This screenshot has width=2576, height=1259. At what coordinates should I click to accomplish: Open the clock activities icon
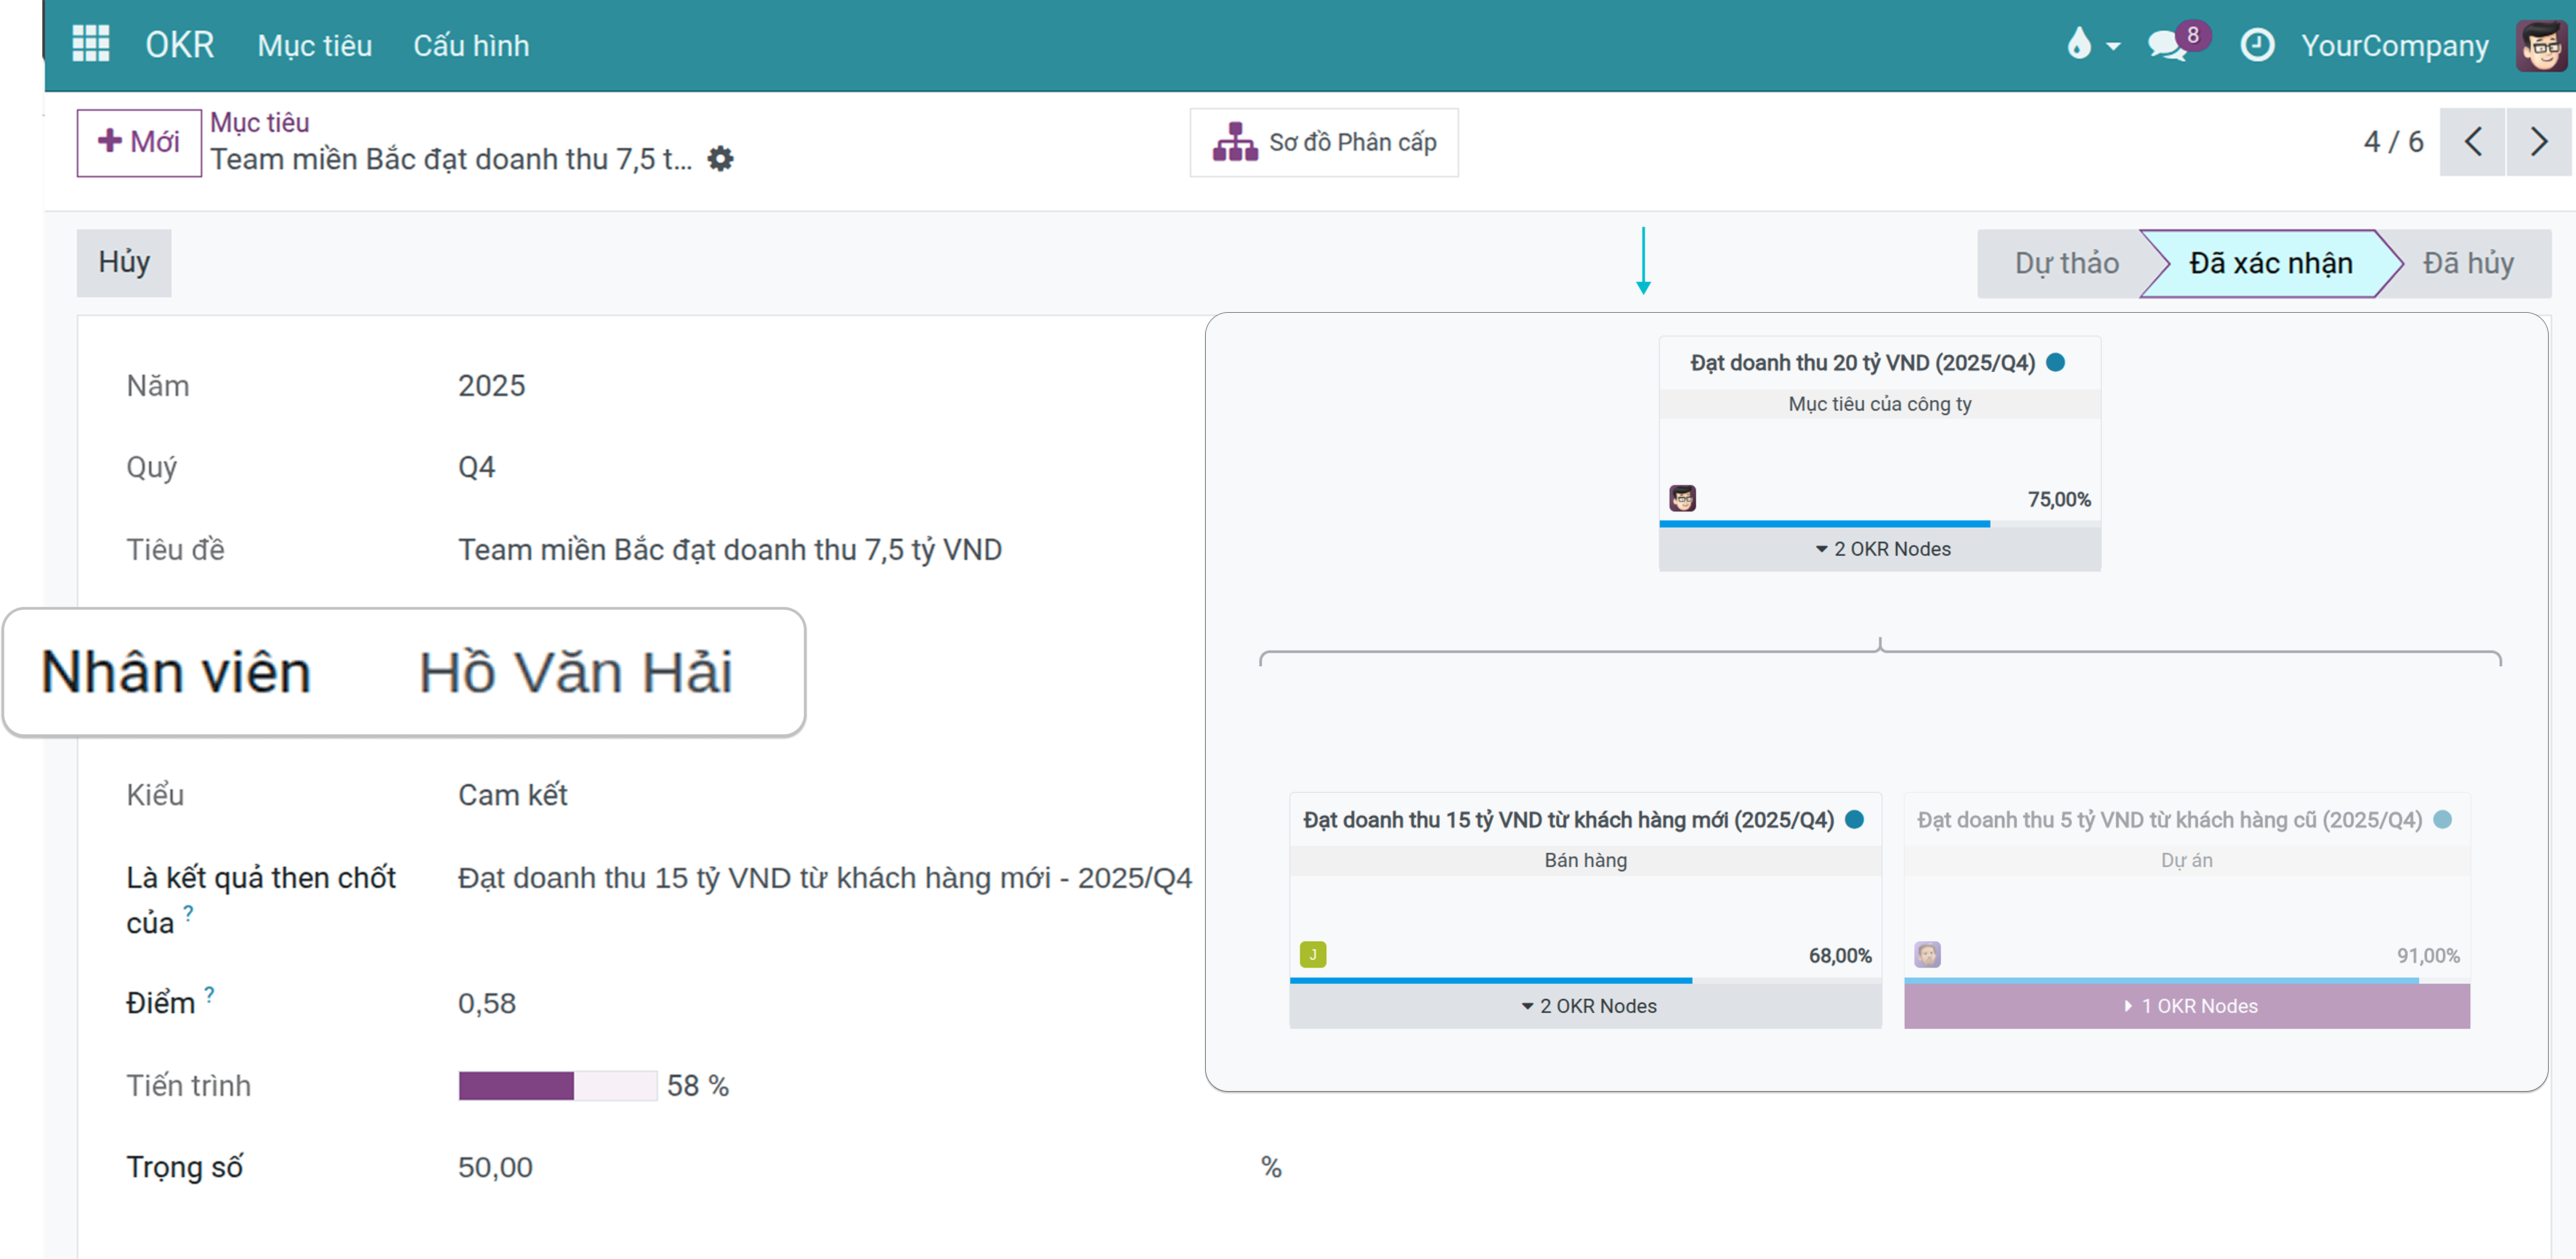point(2256,45)
